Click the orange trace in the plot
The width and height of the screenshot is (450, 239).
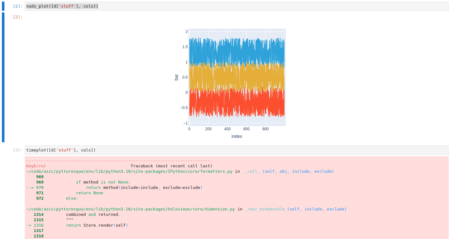click(237, 78)
